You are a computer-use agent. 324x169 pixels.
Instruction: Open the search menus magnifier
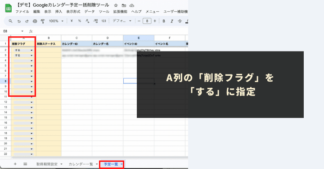[x=10, y=21]
